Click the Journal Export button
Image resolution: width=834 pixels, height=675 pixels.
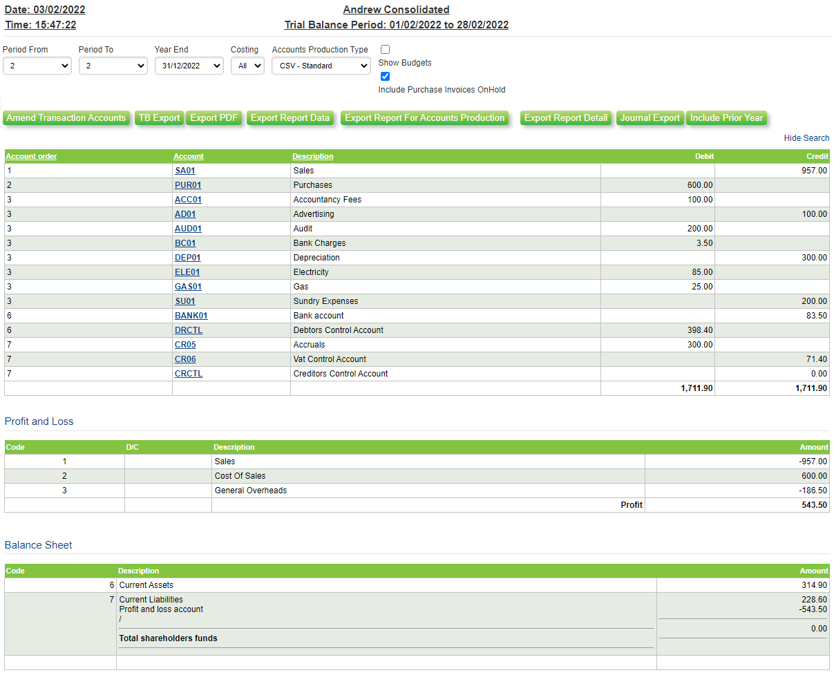[x=650, y=118]
